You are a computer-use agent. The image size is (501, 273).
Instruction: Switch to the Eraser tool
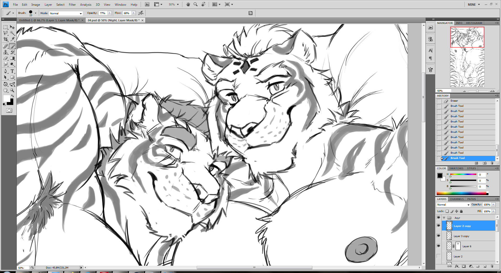tap(5, 58)
